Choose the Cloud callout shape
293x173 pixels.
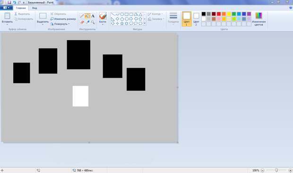(140, 23)
